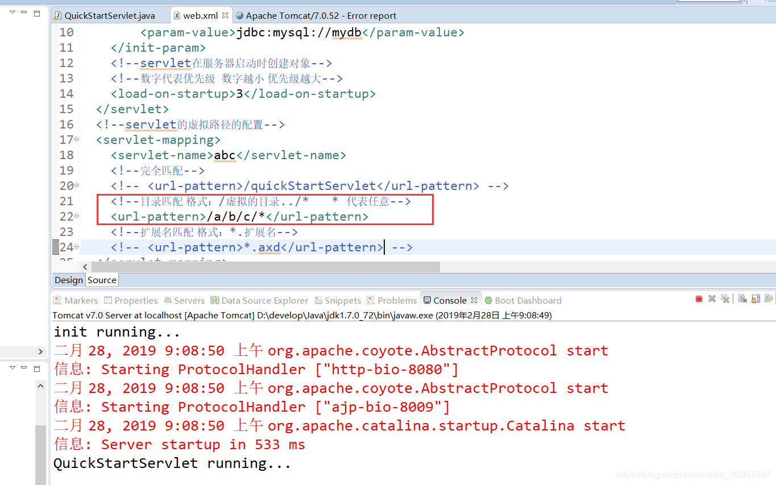Collapse the servlet-mapping element at line 17
This screenshot has width=776, height=485.
point(77,139)
